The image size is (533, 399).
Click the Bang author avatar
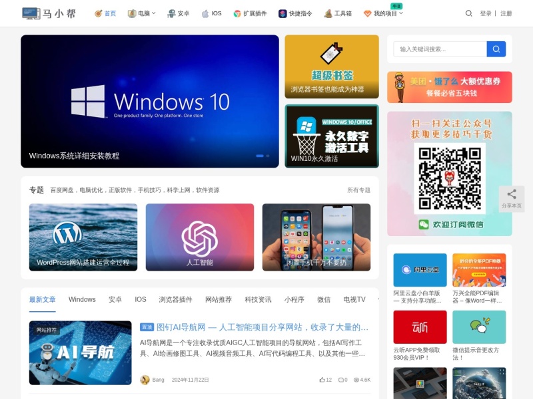pos(145,380)
